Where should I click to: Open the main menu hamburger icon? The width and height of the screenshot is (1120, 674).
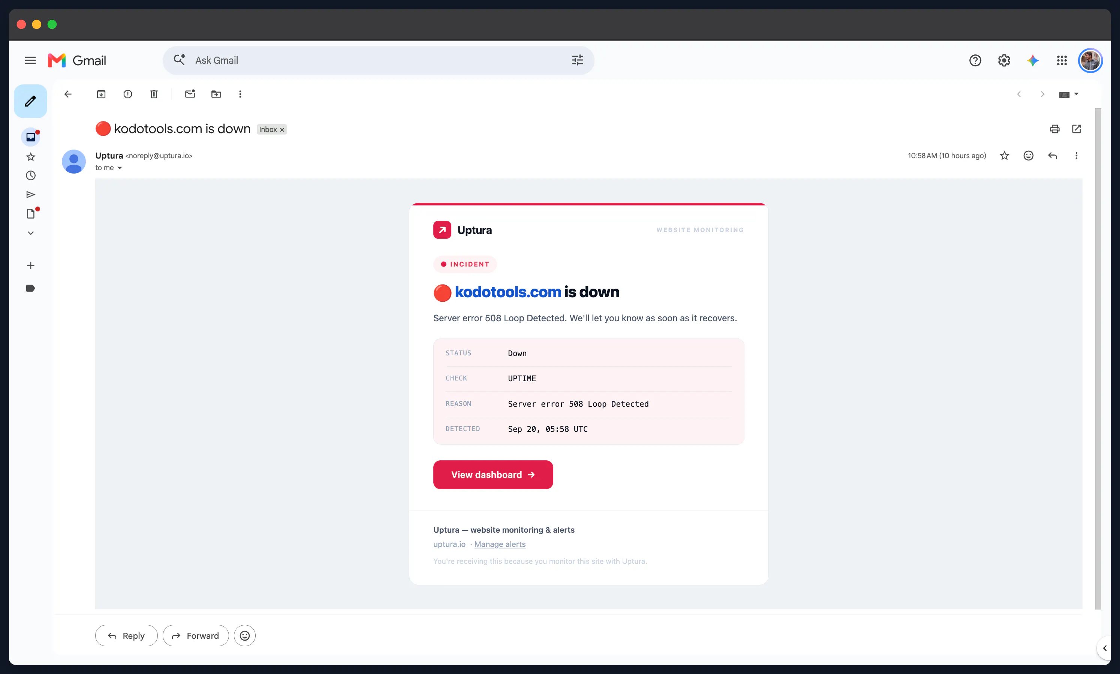point(30,60)
